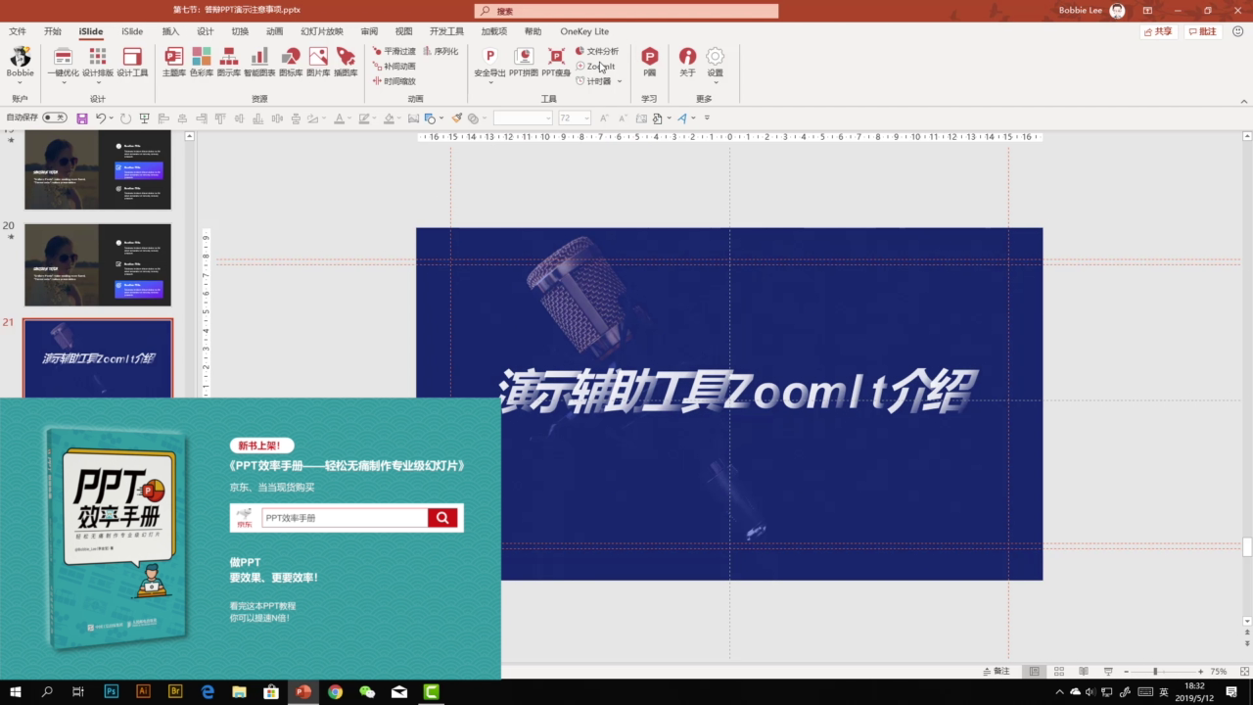Open the 主题库 theme library
The image size is (1253, 705).
click(x=173, y=62)
